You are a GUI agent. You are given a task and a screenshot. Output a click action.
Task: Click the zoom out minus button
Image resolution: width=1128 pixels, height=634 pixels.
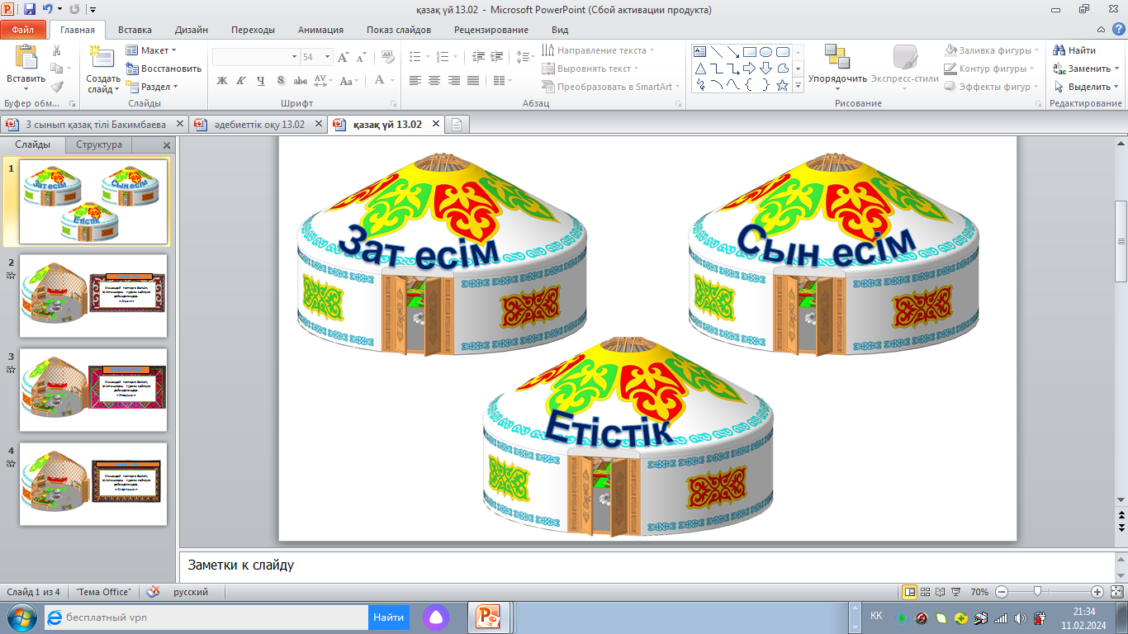[x=1001, y=592]
